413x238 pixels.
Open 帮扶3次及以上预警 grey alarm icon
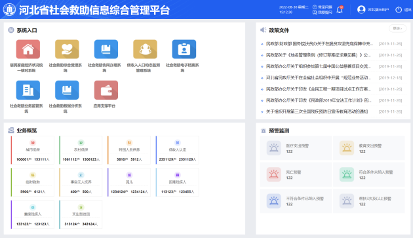[347, 201]
